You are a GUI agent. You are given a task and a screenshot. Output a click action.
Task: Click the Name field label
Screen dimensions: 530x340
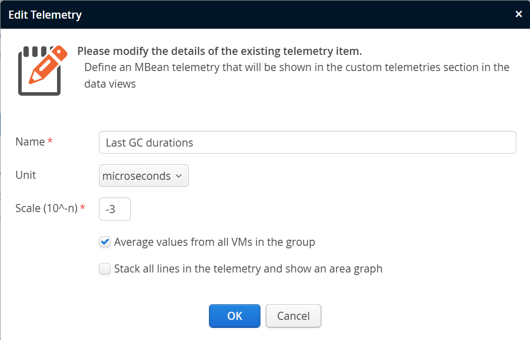point(30,142)
